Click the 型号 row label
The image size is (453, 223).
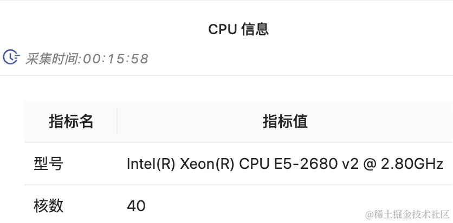tap(49, 163)
